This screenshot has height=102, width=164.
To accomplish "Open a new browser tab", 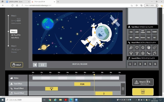I will (58, 2).
